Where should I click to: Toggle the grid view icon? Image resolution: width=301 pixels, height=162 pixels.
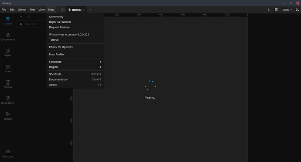coord(276,10)
